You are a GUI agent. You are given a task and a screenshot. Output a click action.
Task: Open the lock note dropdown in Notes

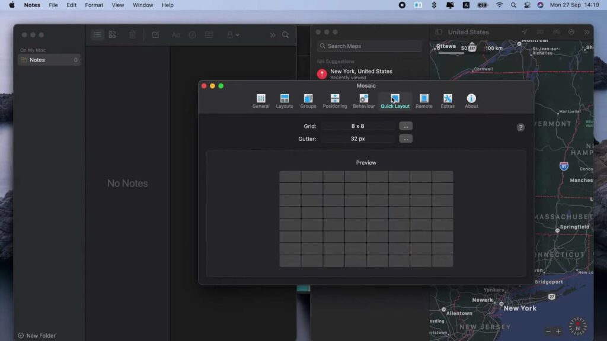coord(232,35)
